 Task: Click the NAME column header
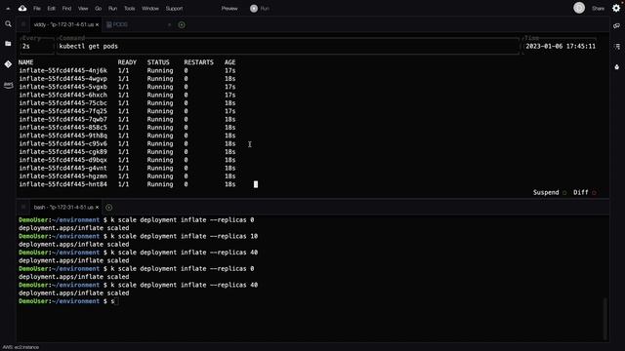pyautogui.click(x=26, y=62)
